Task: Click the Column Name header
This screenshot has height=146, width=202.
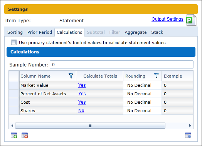Action: 48,76
